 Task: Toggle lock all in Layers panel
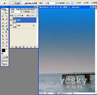(x=22, y=15)
